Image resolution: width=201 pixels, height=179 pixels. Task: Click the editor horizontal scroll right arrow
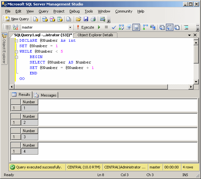pyautogui.click(x=191, y=87)
